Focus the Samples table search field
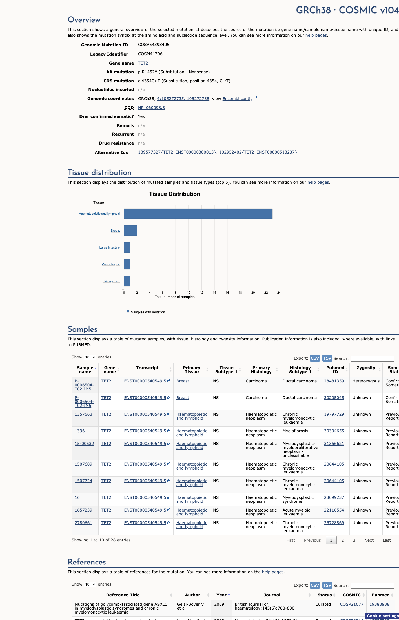The image size is (399, 620). [x=372, y=358]
